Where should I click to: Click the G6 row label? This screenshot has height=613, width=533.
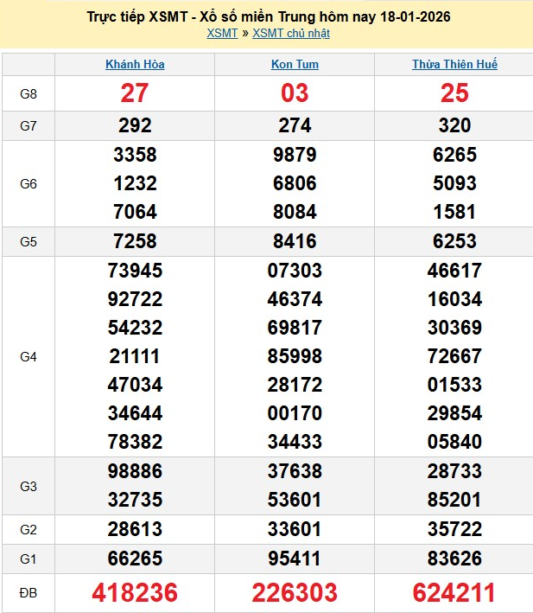coord(28,183)
